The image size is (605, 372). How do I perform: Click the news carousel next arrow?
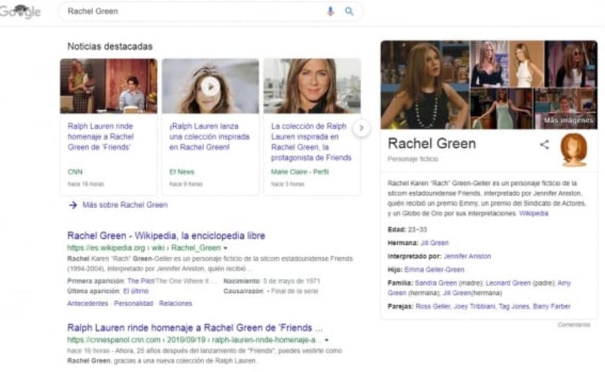[x=361, y=127]
